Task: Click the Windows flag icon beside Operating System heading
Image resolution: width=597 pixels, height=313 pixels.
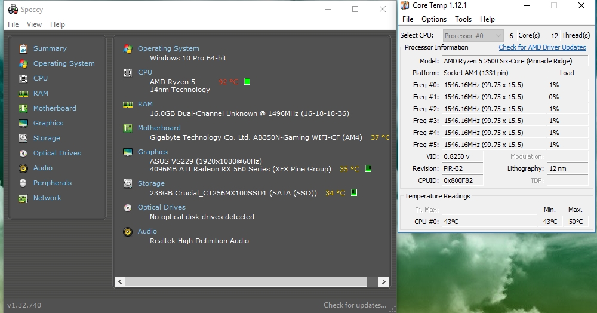Action: (128, 49)
